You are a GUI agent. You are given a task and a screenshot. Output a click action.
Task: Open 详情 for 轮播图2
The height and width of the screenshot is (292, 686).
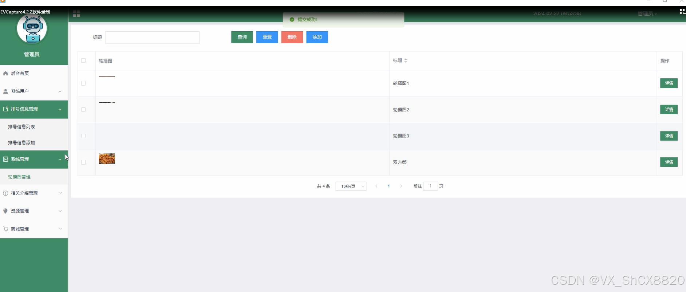point(669,110)
